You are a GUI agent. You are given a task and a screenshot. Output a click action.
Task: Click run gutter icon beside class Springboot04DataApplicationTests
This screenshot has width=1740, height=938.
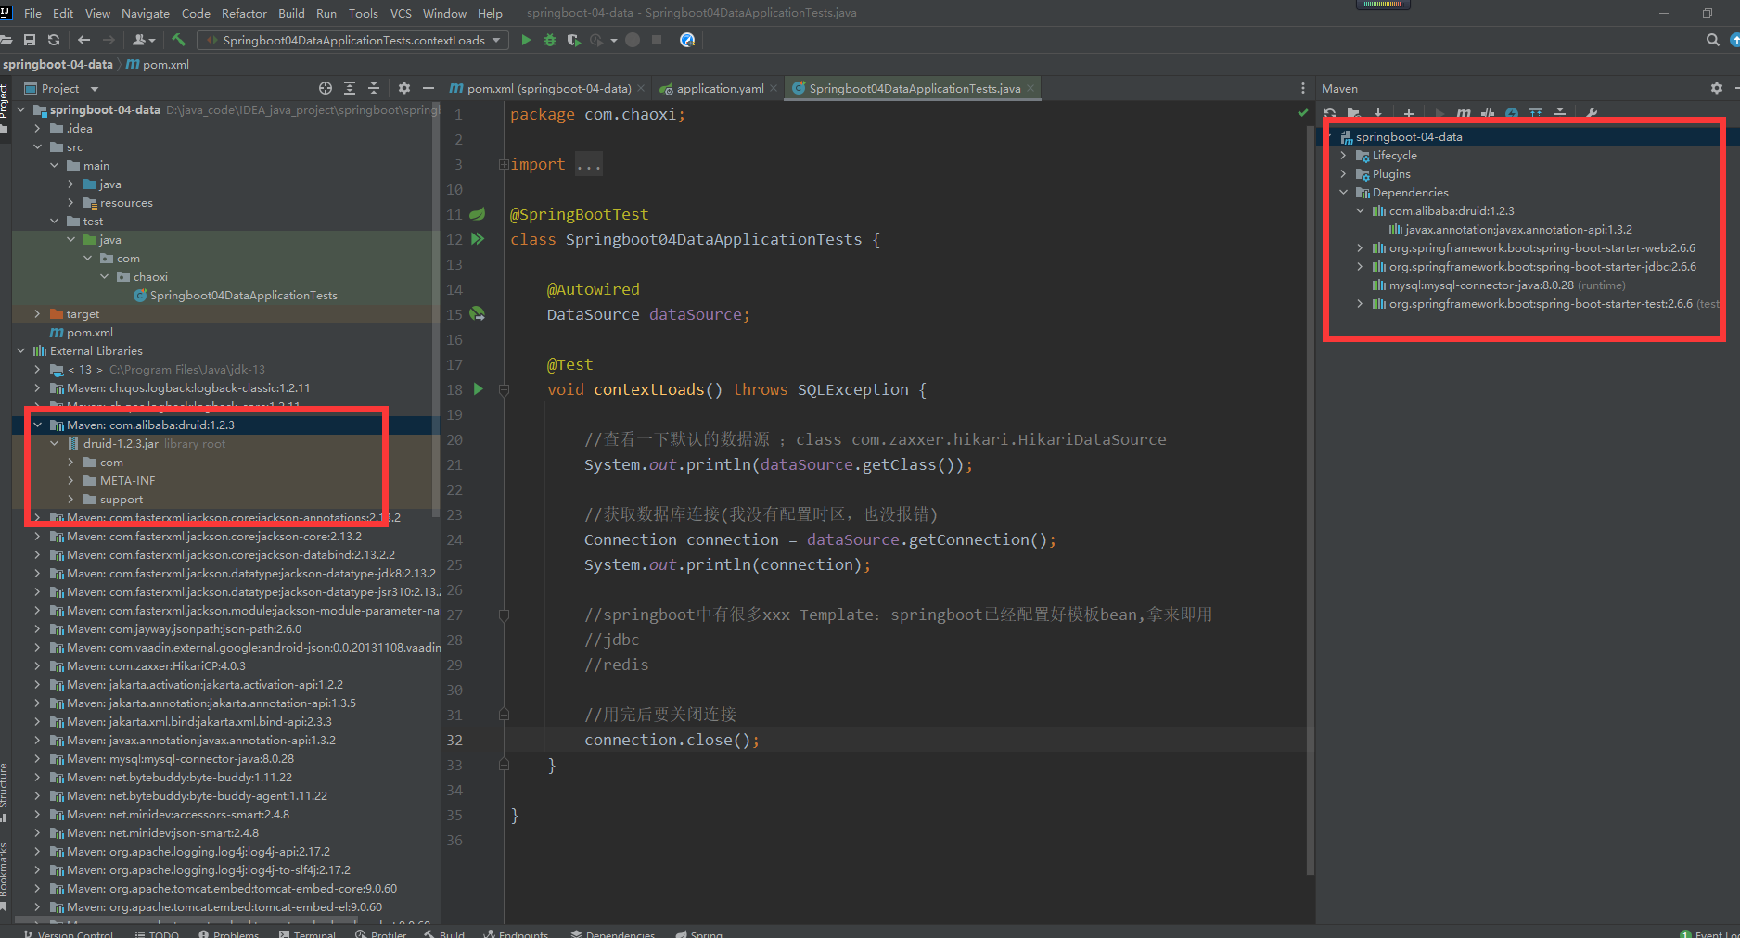click(x=478, y=239)
